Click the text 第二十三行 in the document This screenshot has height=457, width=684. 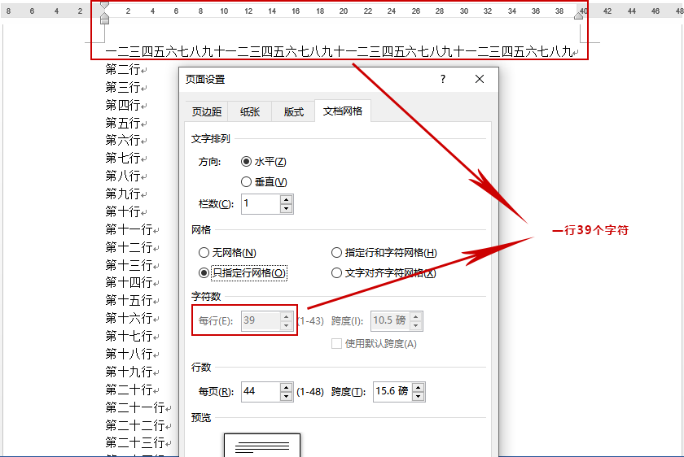[x=135, y=442]
